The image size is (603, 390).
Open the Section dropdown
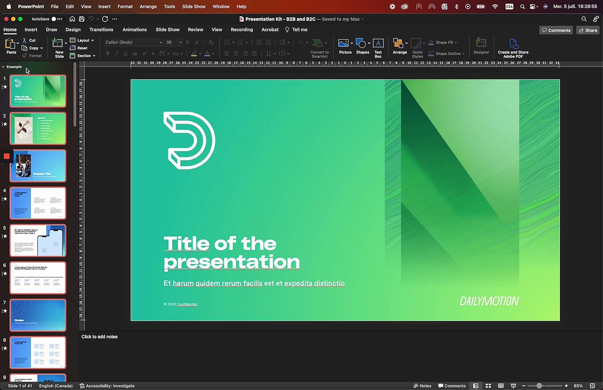point(82,56)
